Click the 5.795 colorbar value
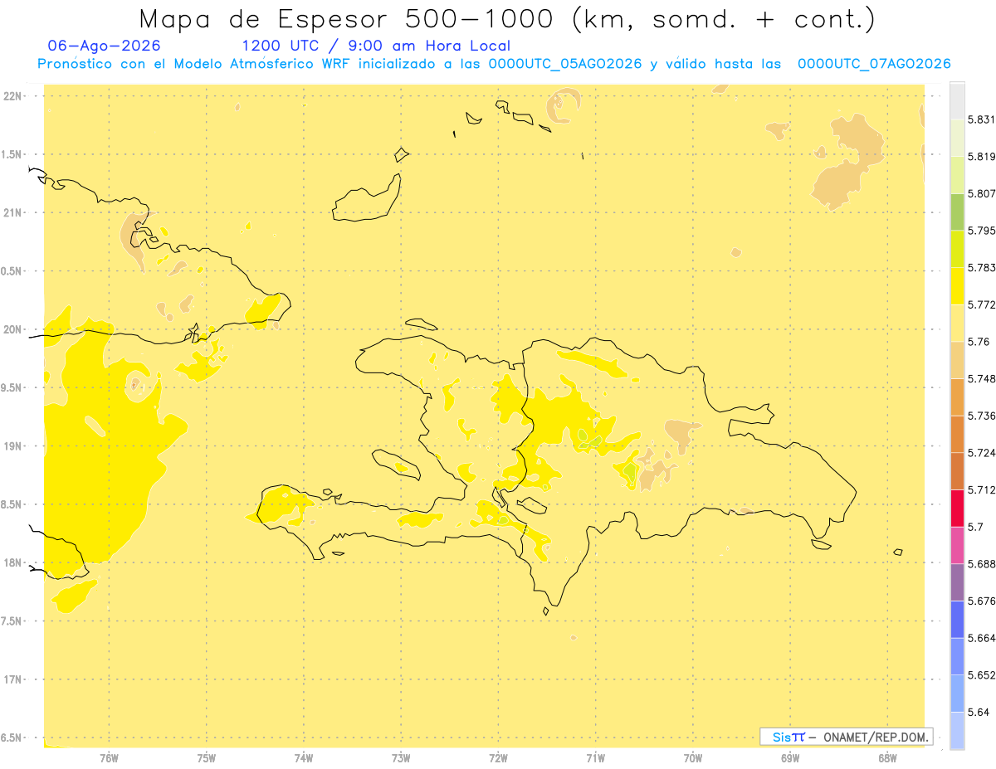The image size is (996, 769). [981, 231]
